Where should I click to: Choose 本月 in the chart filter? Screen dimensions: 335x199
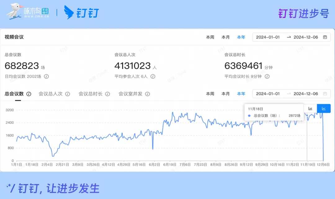226,94
